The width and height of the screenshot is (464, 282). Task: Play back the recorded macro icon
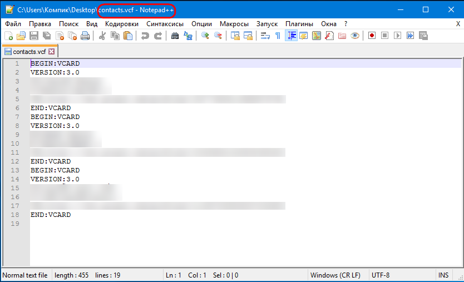(x=397, y=36)
